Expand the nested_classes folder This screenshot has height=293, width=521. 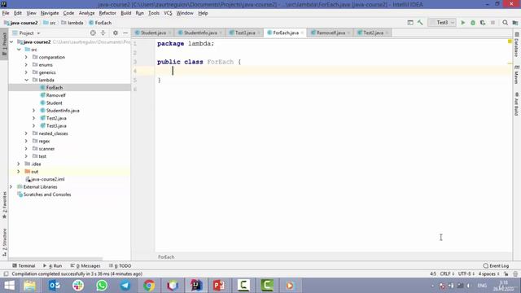pos(26,133)
